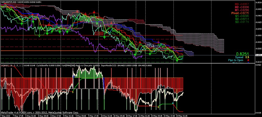Click the 8 May 01:45 time label

31,116
